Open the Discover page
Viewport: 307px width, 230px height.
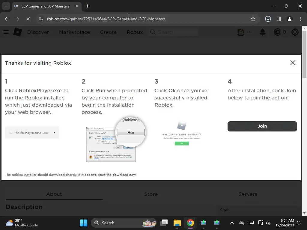(x=38, y=32)
